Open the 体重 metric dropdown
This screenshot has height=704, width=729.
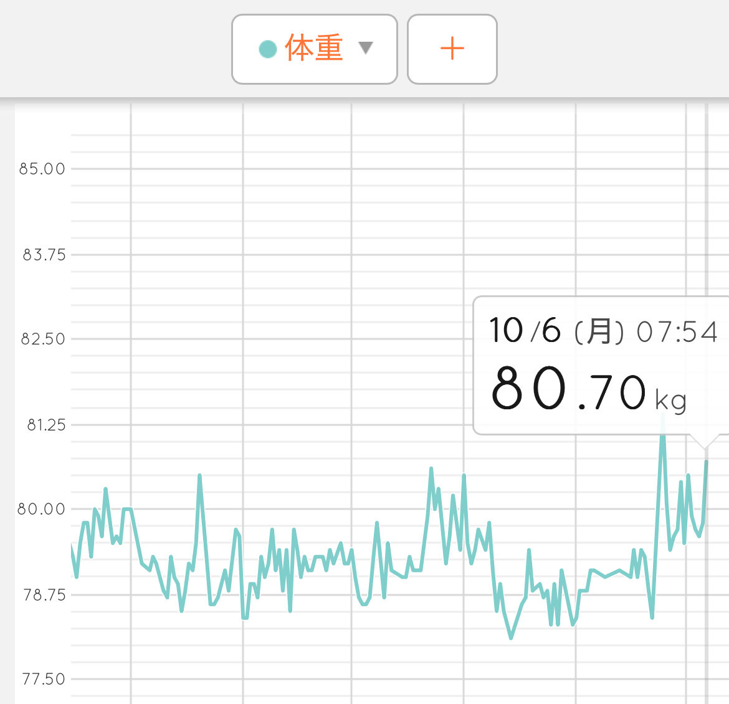314,49
